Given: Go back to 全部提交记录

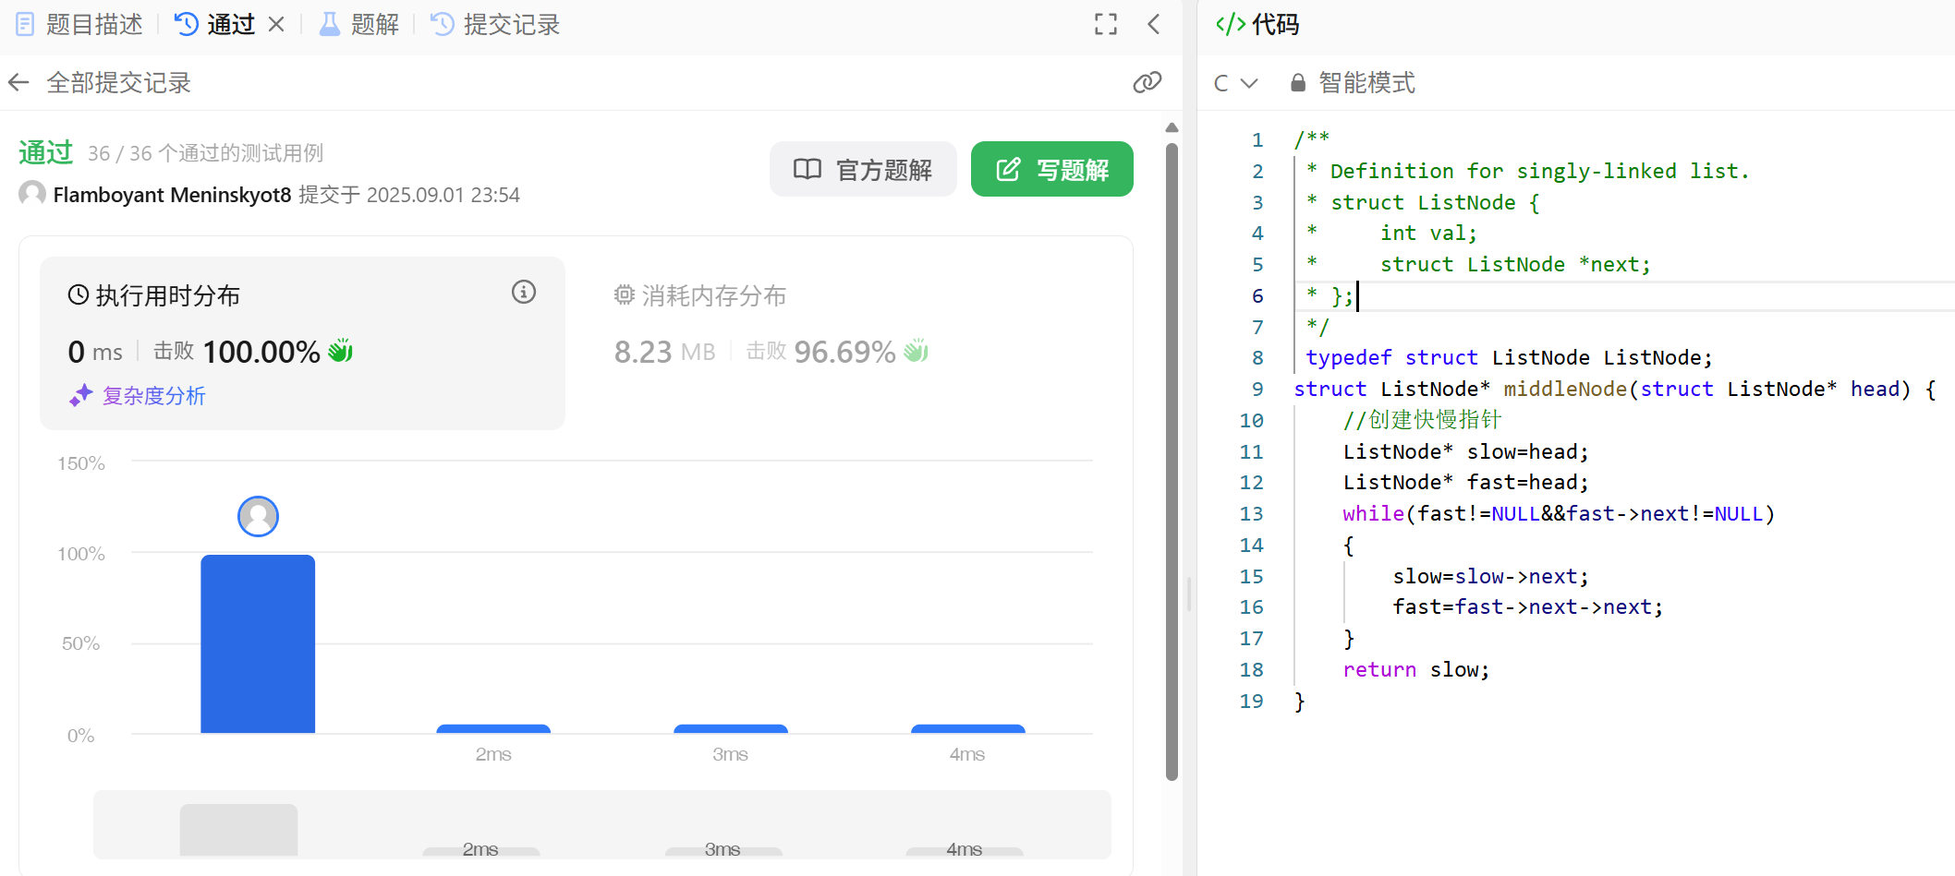Looking at the screenshot, I should click(x=100, y=83).
